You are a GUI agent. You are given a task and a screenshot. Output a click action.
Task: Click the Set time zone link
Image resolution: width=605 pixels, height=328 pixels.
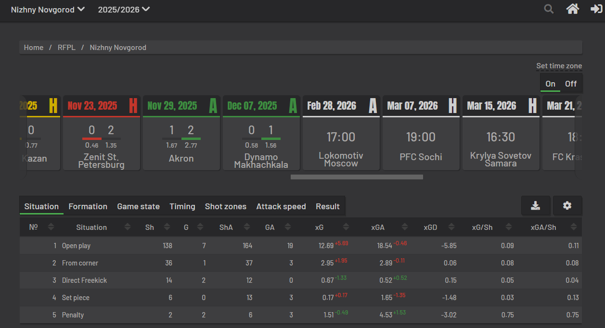(x=559, y=66)
